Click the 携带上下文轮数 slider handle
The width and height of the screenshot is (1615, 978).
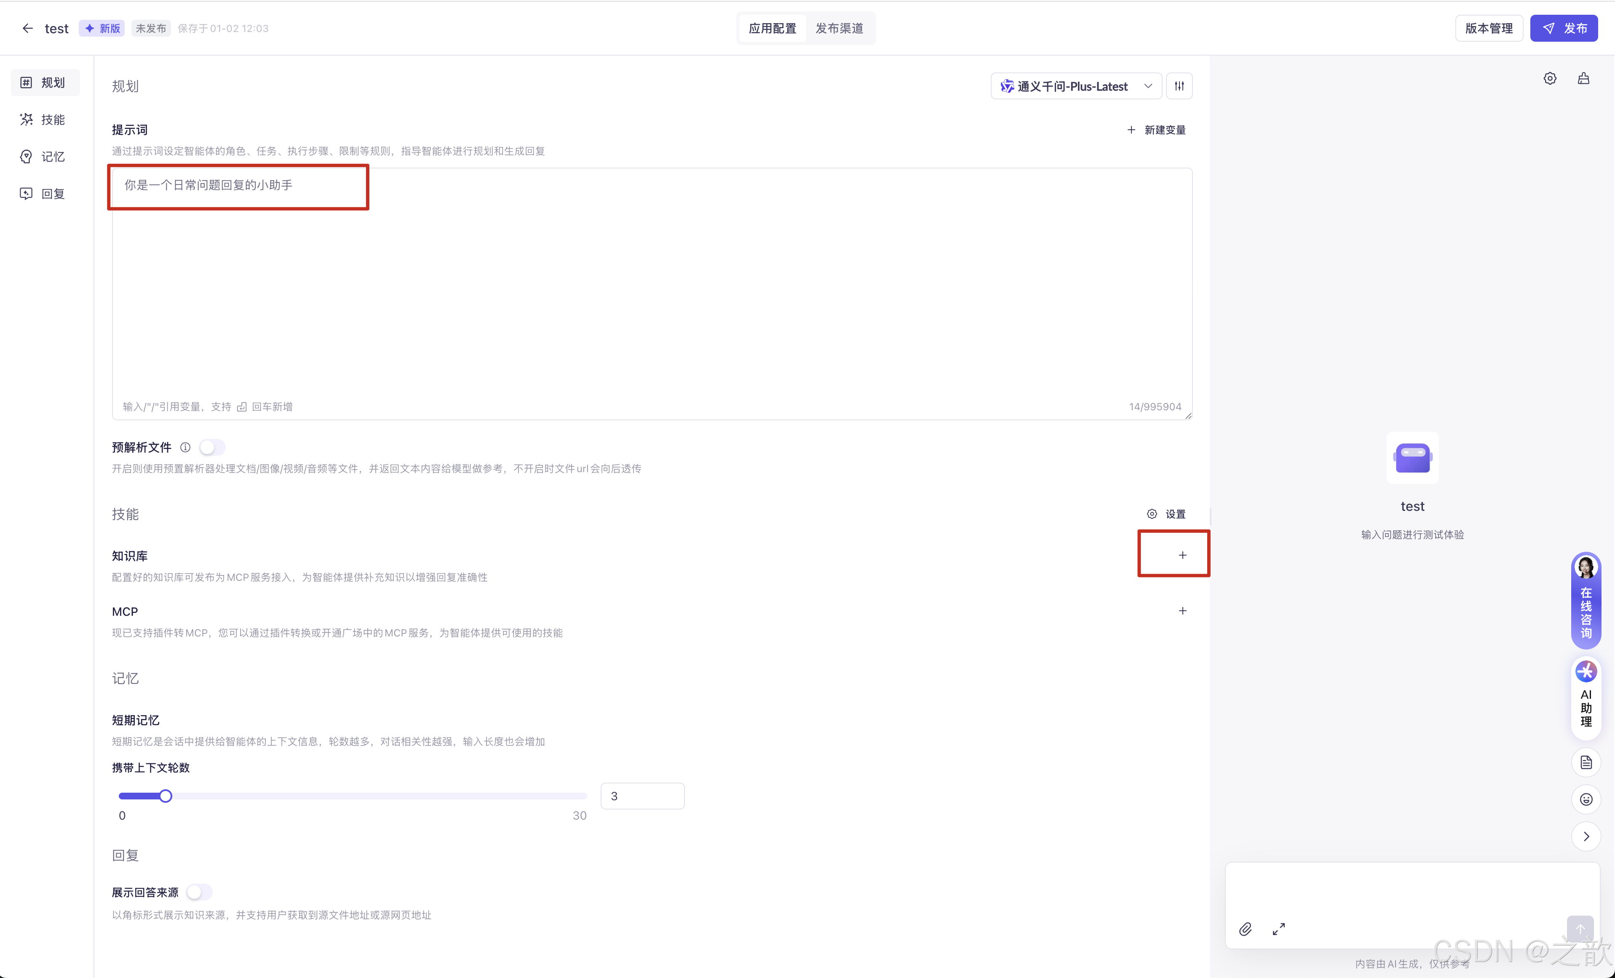(166, 796)
